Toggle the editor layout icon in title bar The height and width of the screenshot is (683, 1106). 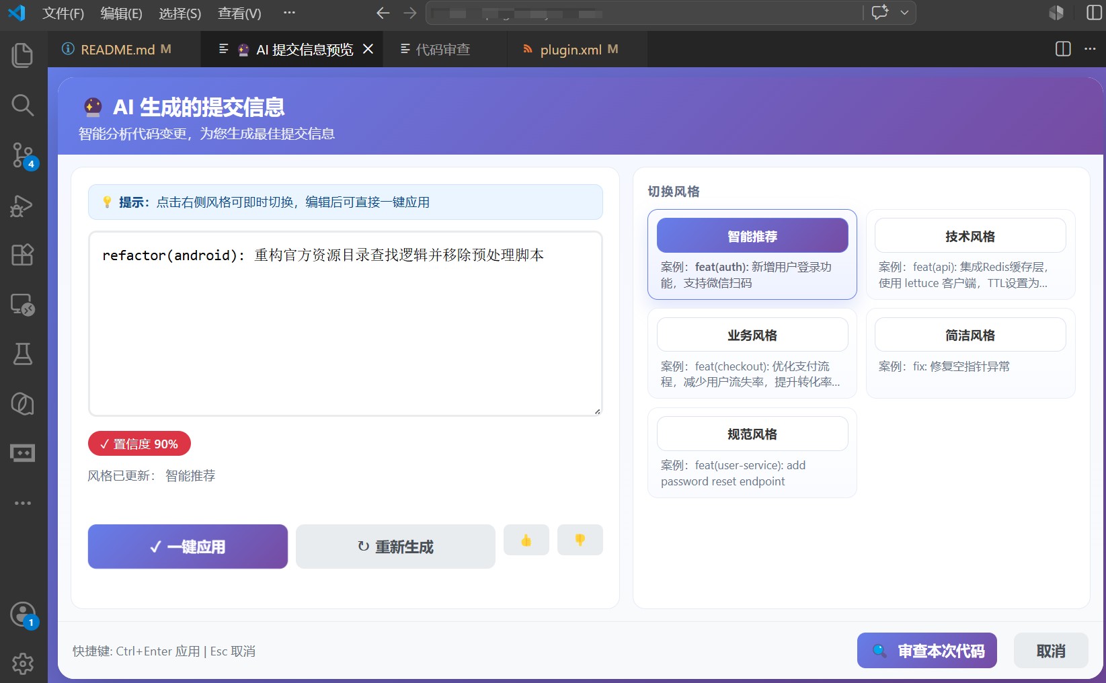(x=1056, y=13)
